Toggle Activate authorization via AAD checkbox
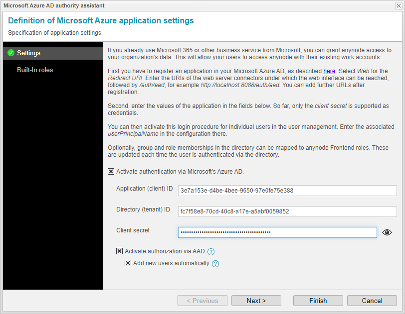The height and width of the screenshot is (314, 405). tap(119, 251)
